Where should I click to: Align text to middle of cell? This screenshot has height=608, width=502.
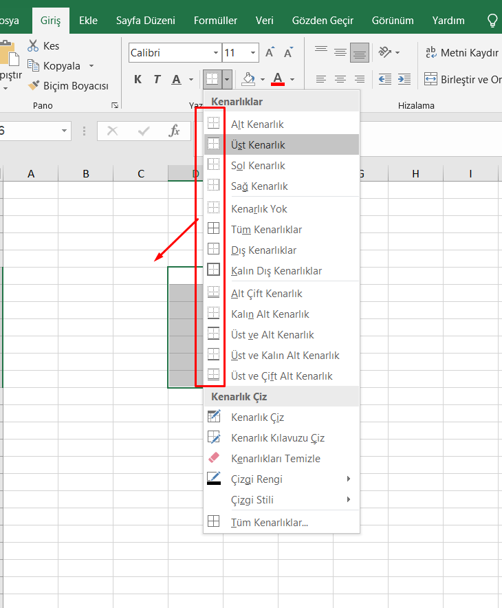click(340, 52)
